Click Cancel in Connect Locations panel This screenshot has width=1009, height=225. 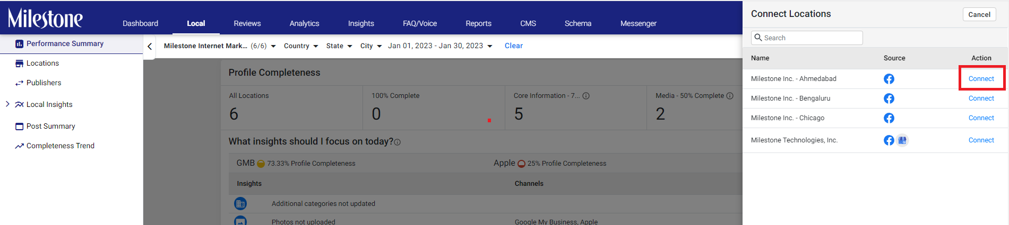(979, 14)
